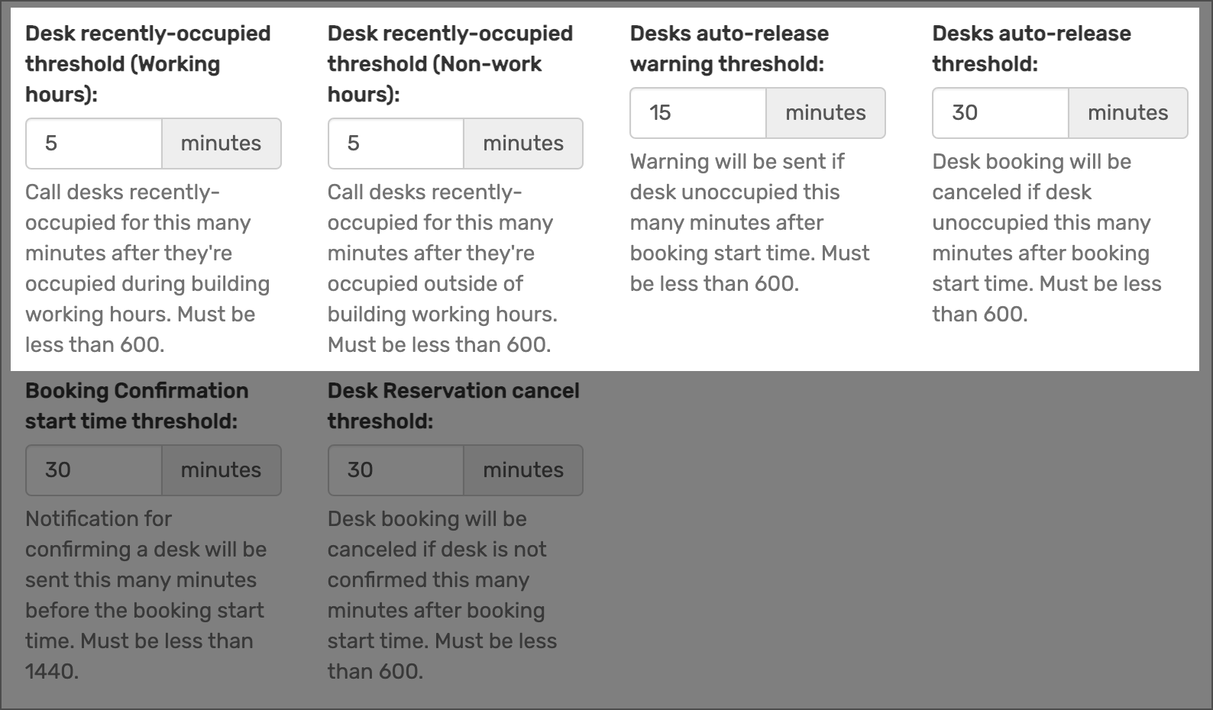Viewport: 1213px width, 710px height.
Task: Select the Booking Confirmation start time heading
Action: (137, 405)
